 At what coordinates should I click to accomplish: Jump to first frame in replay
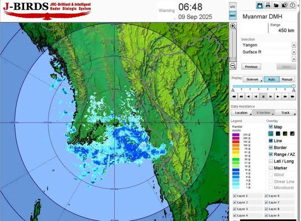[x=234, y=96]
